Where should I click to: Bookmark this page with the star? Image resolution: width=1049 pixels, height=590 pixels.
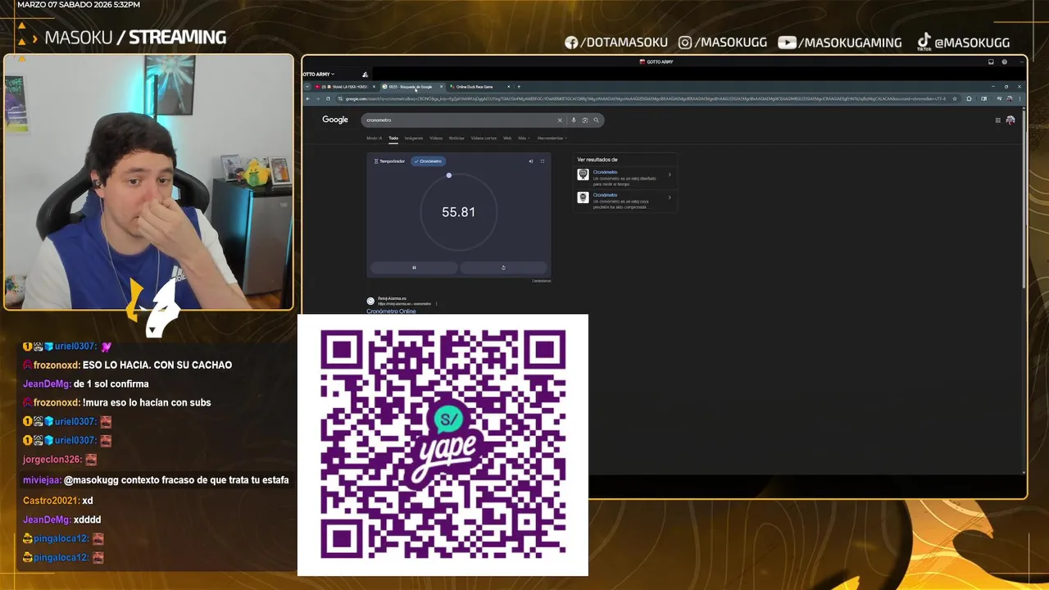pyautogui.click(x=955, y=98)
